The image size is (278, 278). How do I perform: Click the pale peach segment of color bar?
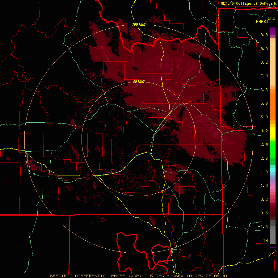click(273, 63)
